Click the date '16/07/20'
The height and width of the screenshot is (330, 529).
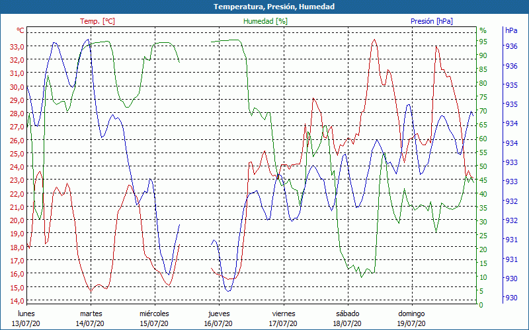pos(218,323)
